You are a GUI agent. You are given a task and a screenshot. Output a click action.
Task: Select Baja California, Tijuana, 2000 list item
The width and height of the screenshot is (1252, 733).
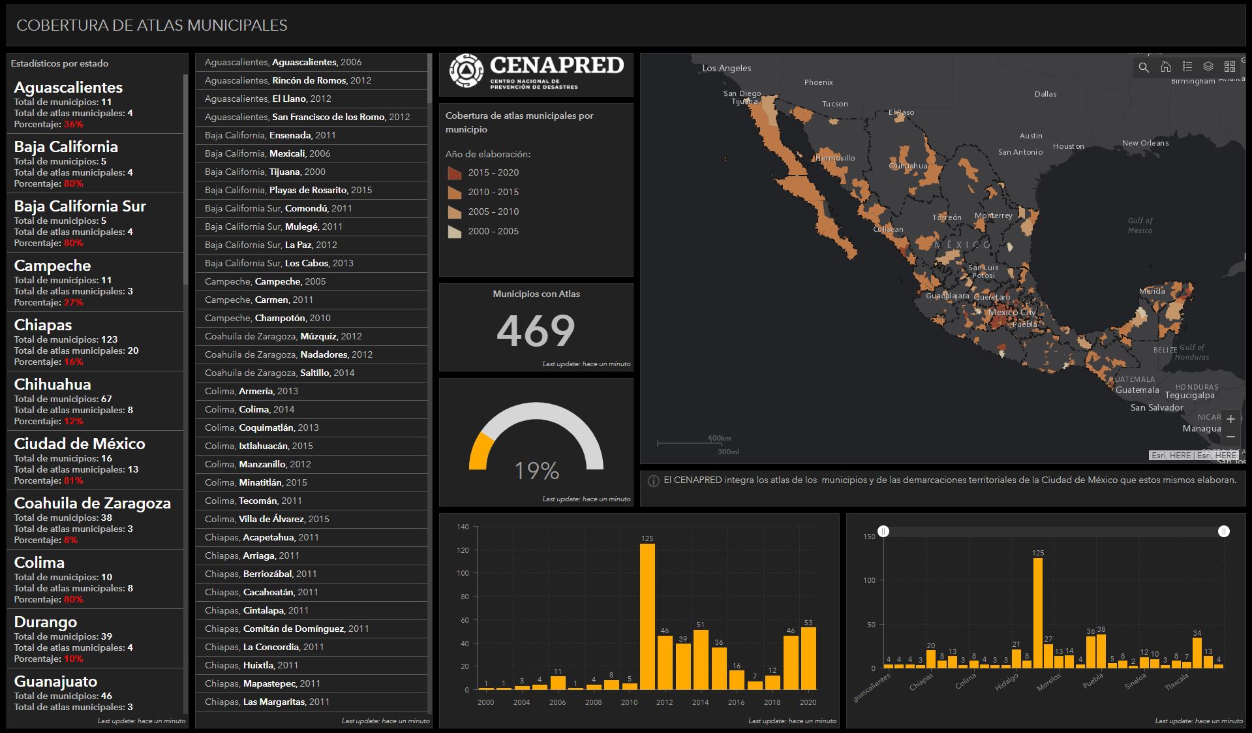(x=311, y=172)
